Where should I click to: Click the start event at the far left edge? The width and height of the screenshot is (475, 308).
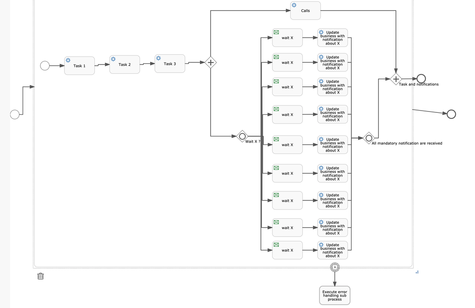15,113
